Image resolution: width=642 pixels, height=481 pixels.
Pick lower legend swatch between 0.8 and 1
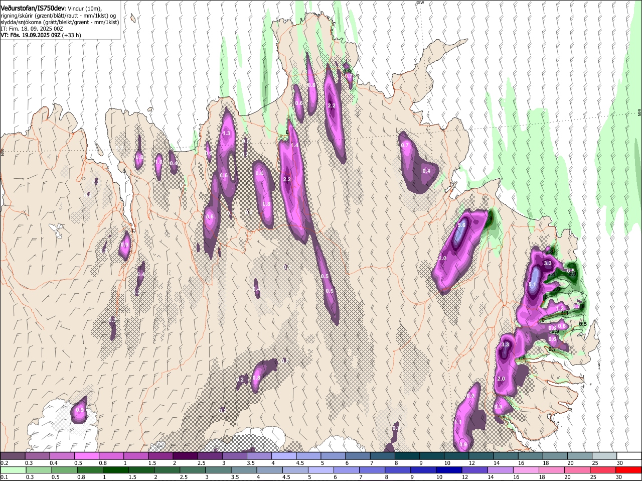click(x=90, y=469)
